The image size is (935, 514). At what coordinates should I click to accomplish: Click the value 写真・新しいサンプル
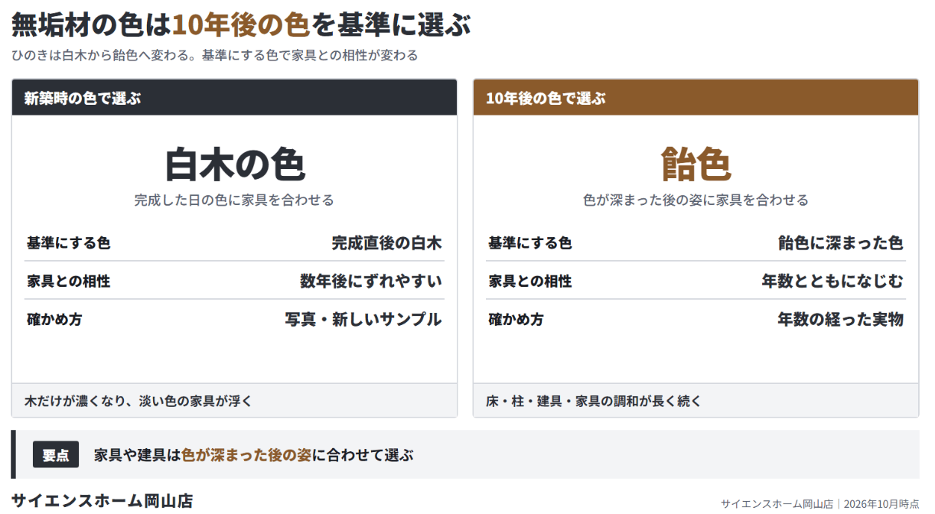pyautogui.click(x=363, y=319)
